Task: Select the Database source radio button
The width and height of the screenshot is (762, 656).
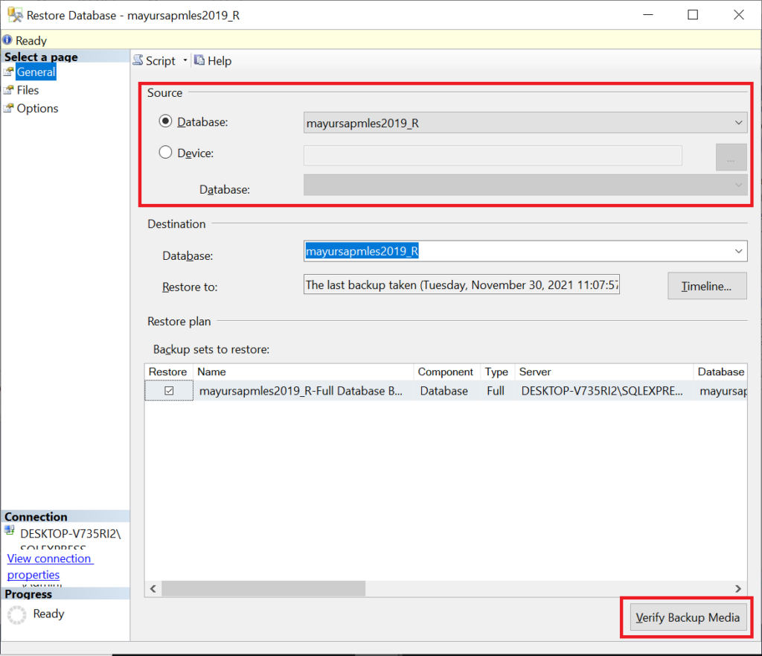Action: pos(164,121)
